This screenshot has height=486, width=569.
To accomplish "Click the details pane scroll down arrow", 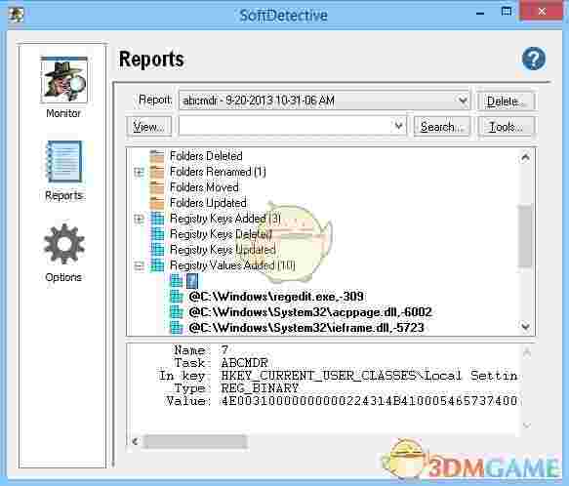I will (527, 425).
